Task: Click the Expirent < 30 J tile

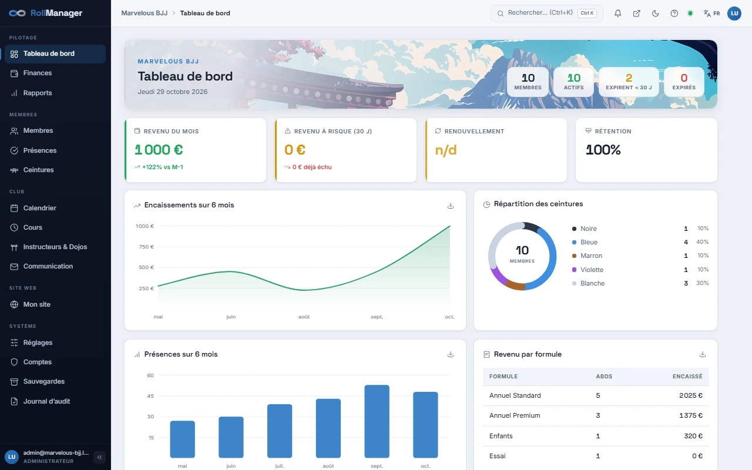Action: pyautogui.click(x=629, y=82)
